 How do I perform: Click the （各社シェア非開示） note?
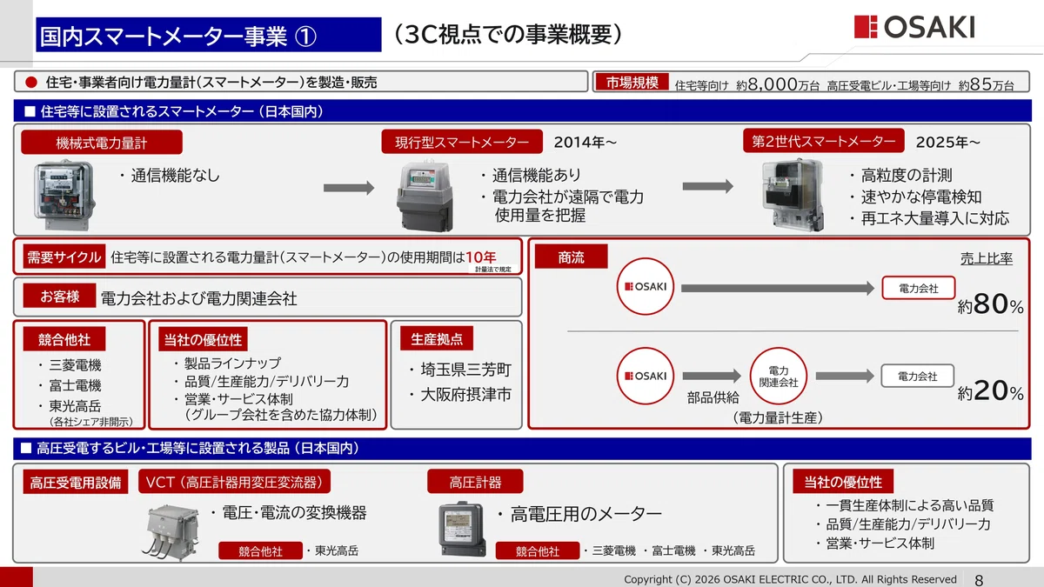(90, 422)
